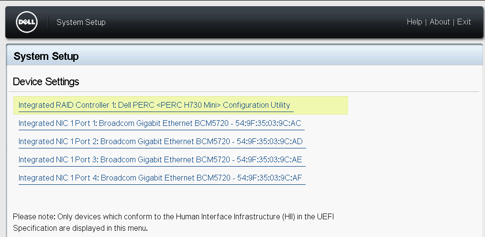The image size is (485, 237).
Task: Exit System Setup via Exit
Action: click(464, 22)
